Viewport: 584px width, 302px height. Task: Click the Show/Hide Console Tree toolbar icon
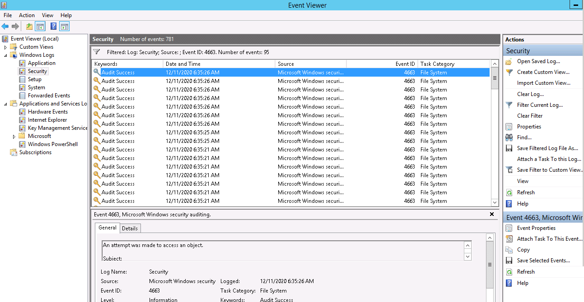click(x=40, y=27)
